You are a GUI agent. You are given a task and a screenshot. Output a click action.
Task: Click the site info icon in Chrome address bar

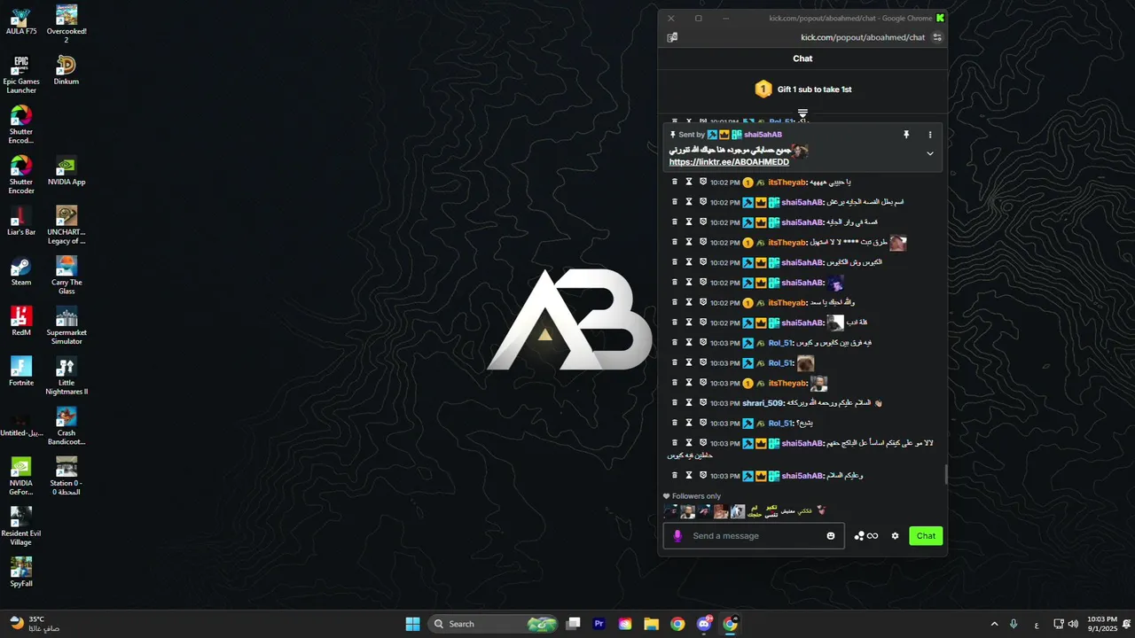pyautogui.click(x=937, y=37)
